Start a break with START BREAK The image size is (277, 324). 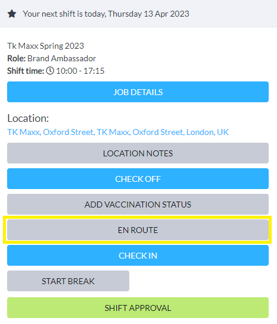coord(68,281)
